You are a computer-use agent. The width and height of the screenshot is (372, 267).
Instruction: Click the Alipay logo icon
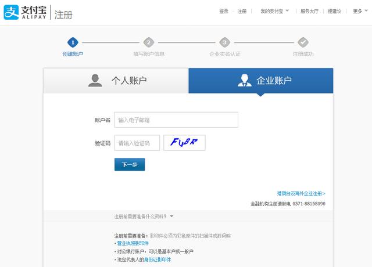[x=11, y=12]
